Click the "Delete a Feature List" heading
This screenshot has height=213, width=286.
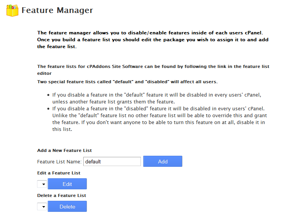(61, 195)
